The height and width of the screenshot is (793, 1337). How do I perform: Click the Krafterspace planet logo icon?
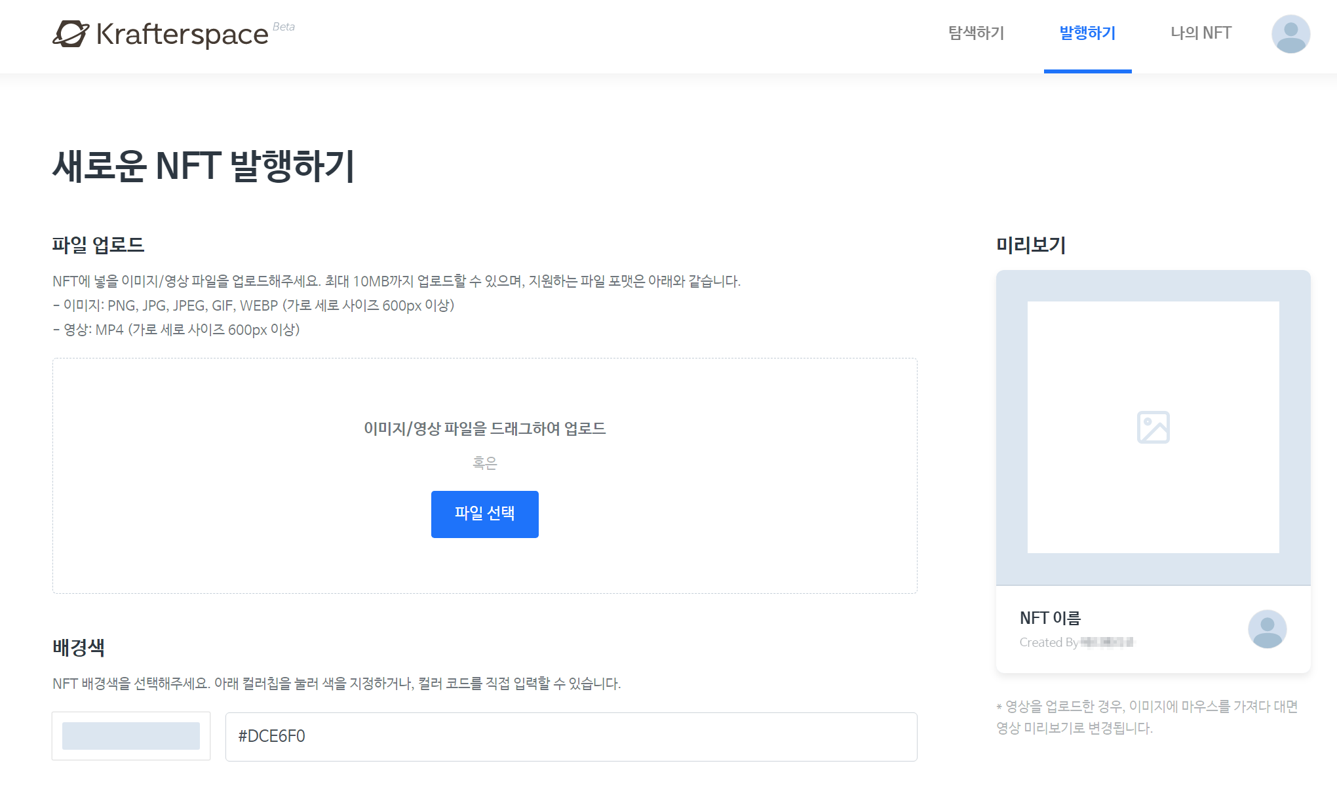tap(71, 33)
